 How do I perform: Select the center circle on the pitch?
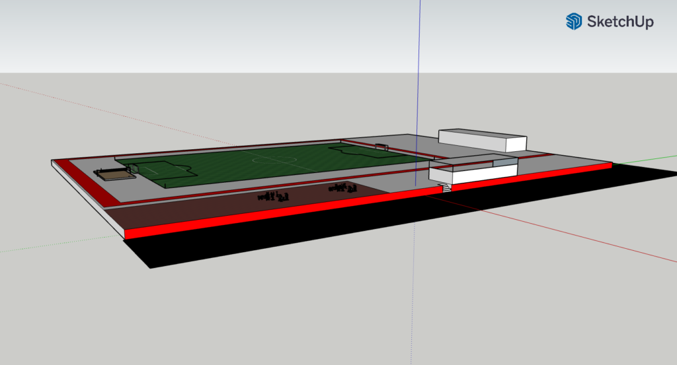(274, 160)
